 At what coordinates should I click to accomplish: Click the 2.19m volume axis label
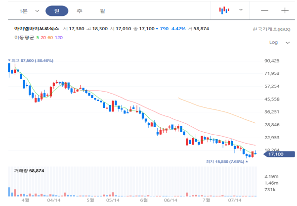[271, 176]
